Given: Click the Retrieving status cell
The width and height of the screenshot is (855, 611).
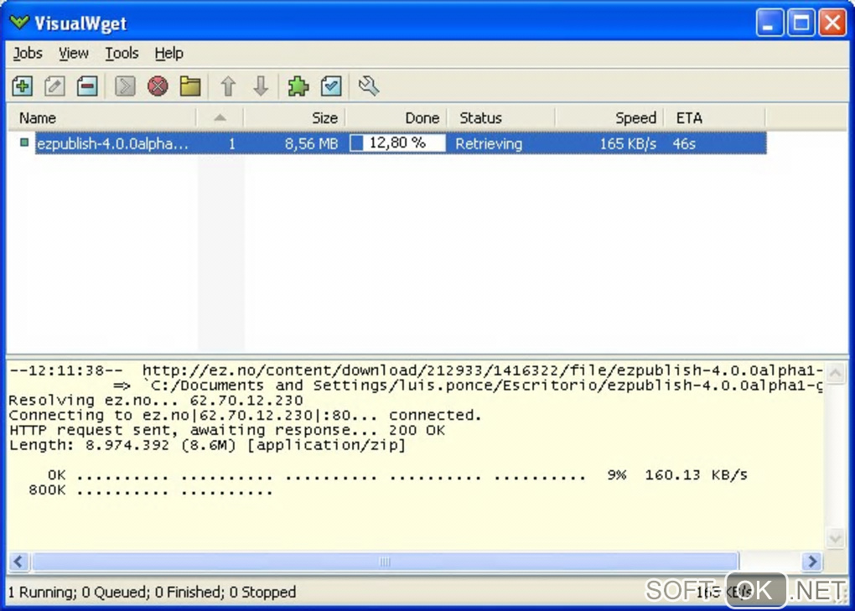Looking at the screenshot, I should point(489,144).
